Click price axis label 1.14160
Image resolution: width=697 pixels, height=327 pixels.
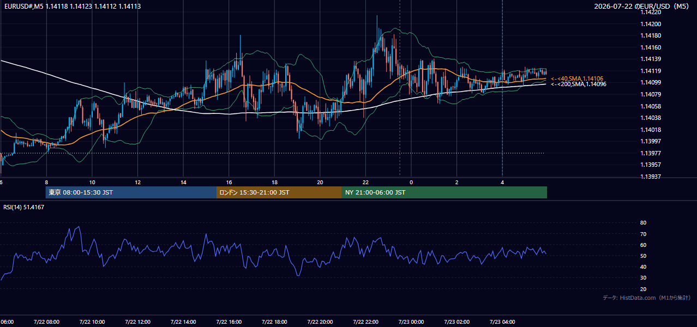pyautogui.click(x=650, y=47)
